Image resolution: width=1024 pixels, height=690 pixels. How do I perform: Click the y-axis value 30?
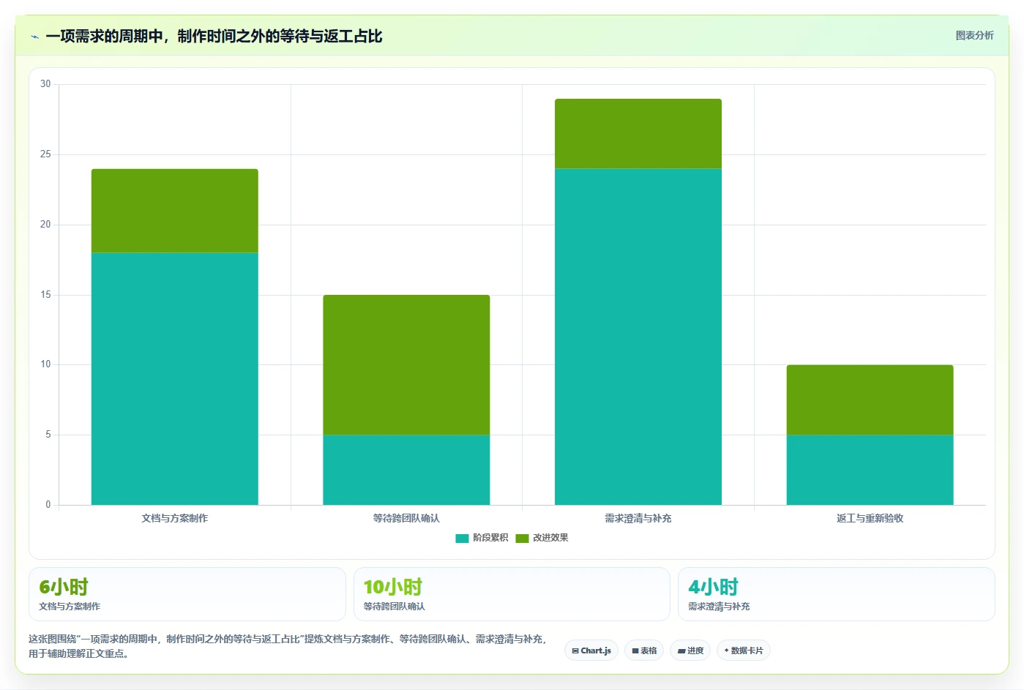tap(45, 84)
